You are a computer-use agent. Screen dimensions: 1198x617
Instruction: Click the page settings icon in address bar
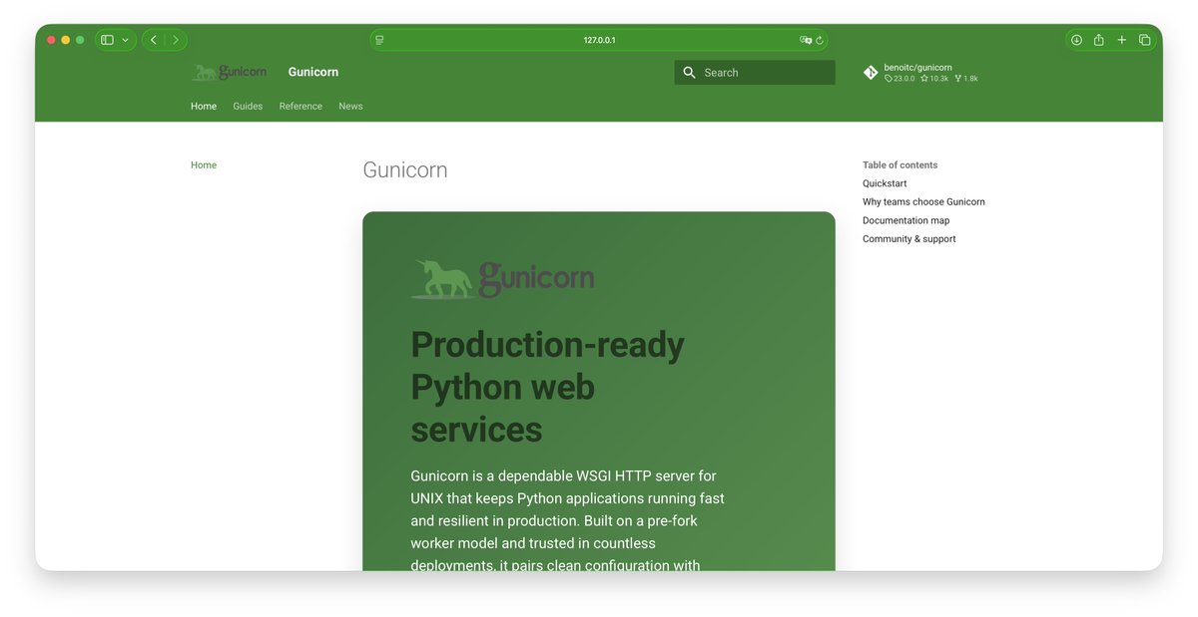[379, 40]
